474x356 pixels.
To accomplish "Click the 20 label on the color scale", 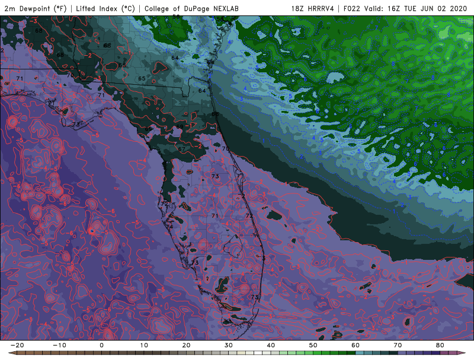I will (x=186, y=345).
